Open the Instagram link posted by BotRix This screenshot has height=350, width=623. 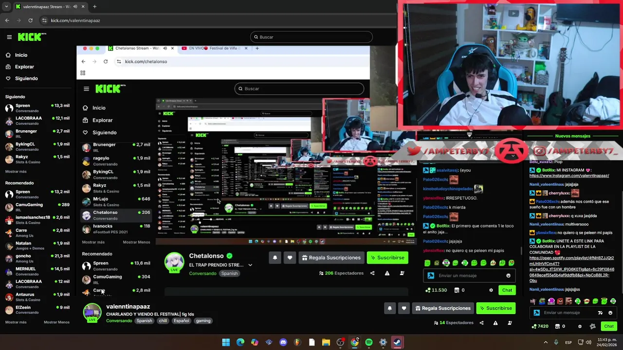click(569, 176)
